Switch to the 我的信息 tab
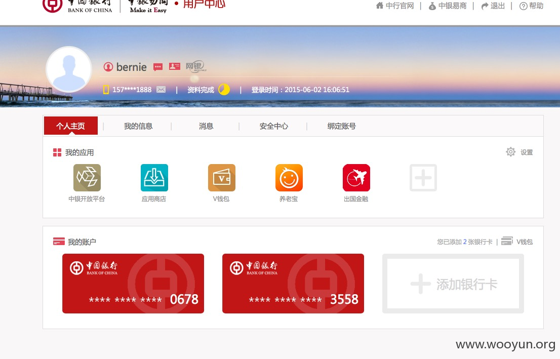560x359 pixels. (x=138, y=126)
